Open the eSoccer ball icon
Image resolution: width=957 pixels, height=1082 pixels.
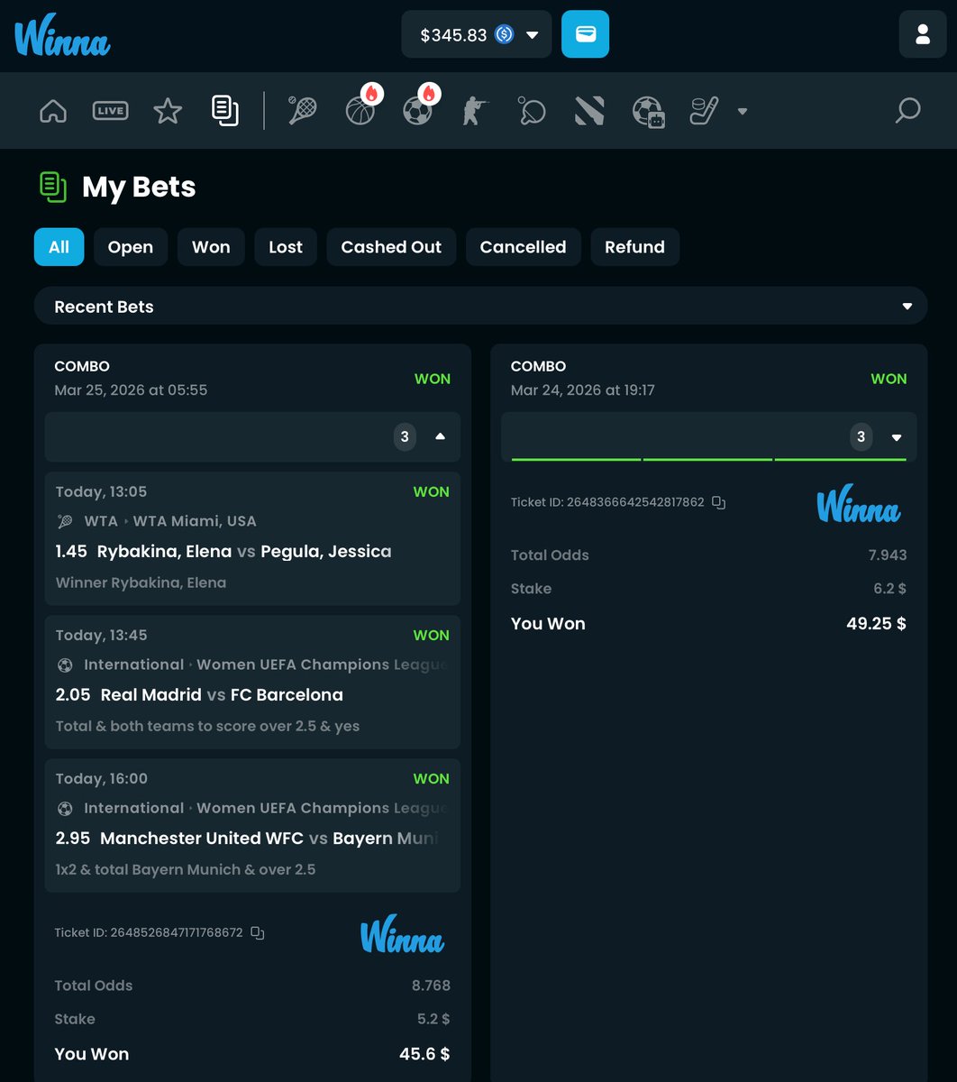(x=648, y=111)
